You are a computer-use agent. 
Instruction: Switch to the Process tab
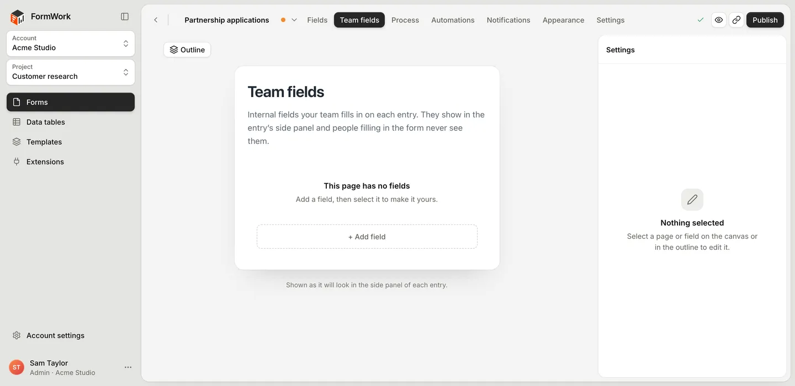[x=405, y=20]
